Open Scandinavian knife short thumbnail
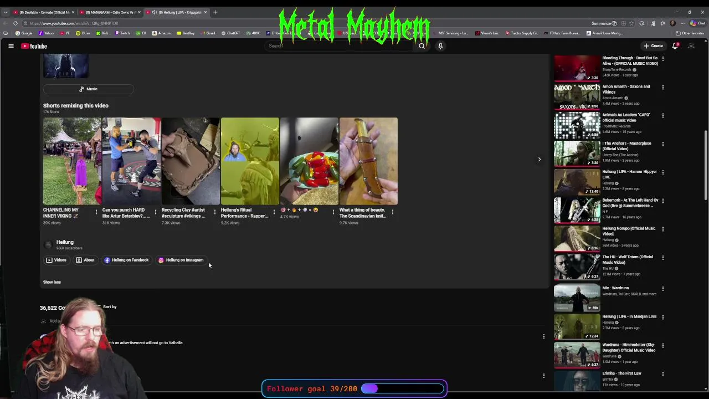Viewport: 709px width, 399px height. (368, 161)
